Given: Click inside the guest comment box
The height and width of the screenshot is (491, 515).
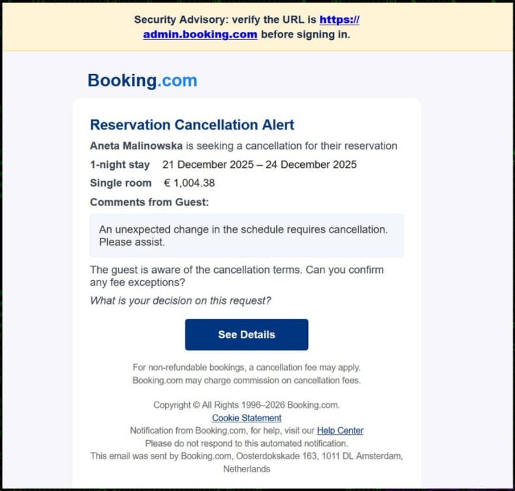Looking at the screenshot, I should pyautogui.click(x=246, y=236).
